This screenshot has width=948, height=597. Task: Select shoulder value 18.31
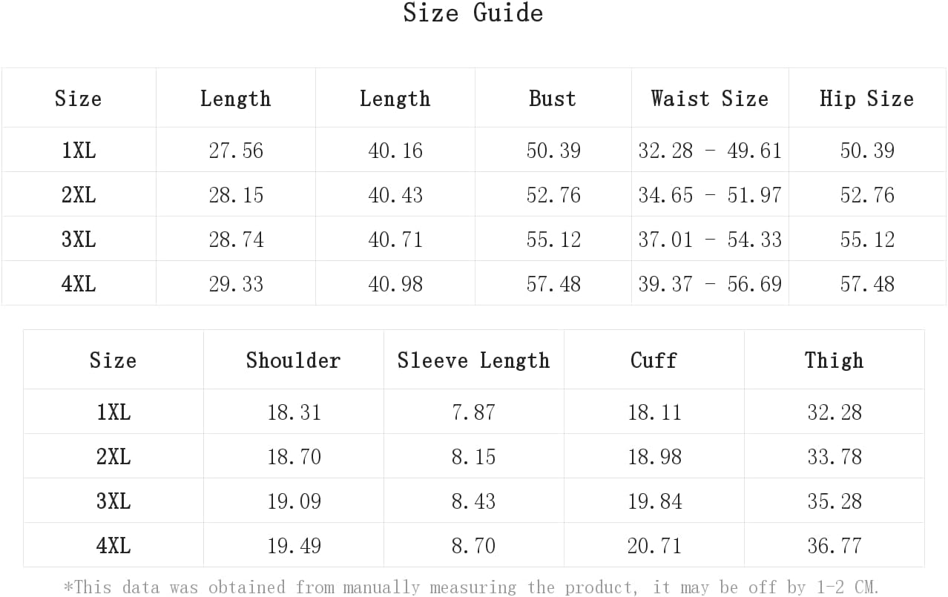pyautogui.click(x=294, y=412)
